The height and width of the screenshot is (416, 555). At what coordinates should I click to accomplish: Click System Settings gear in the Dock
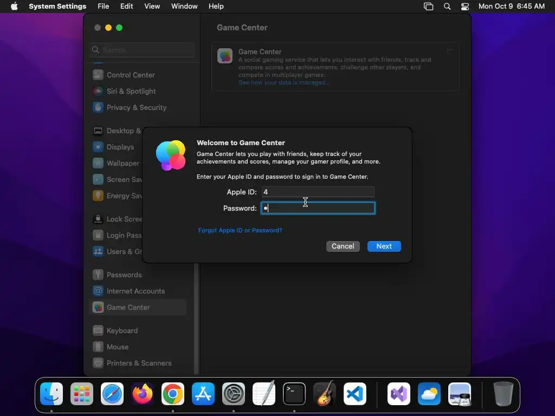pyautogui.click(x=234, y=394)
